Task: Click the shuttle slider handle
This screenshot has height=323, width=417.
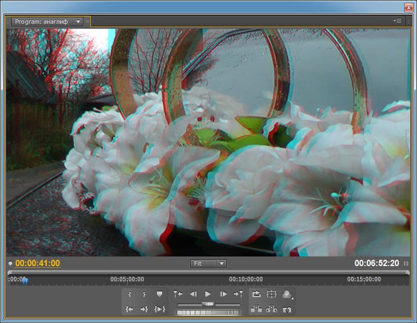Action: 208,304
